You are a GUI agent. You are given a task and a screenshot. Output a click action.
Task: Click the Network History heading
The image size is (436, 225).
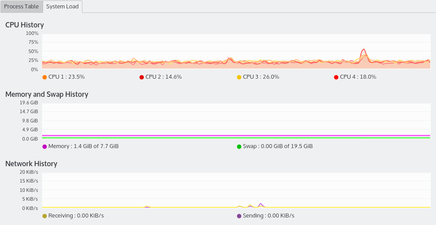pos(31,164)
